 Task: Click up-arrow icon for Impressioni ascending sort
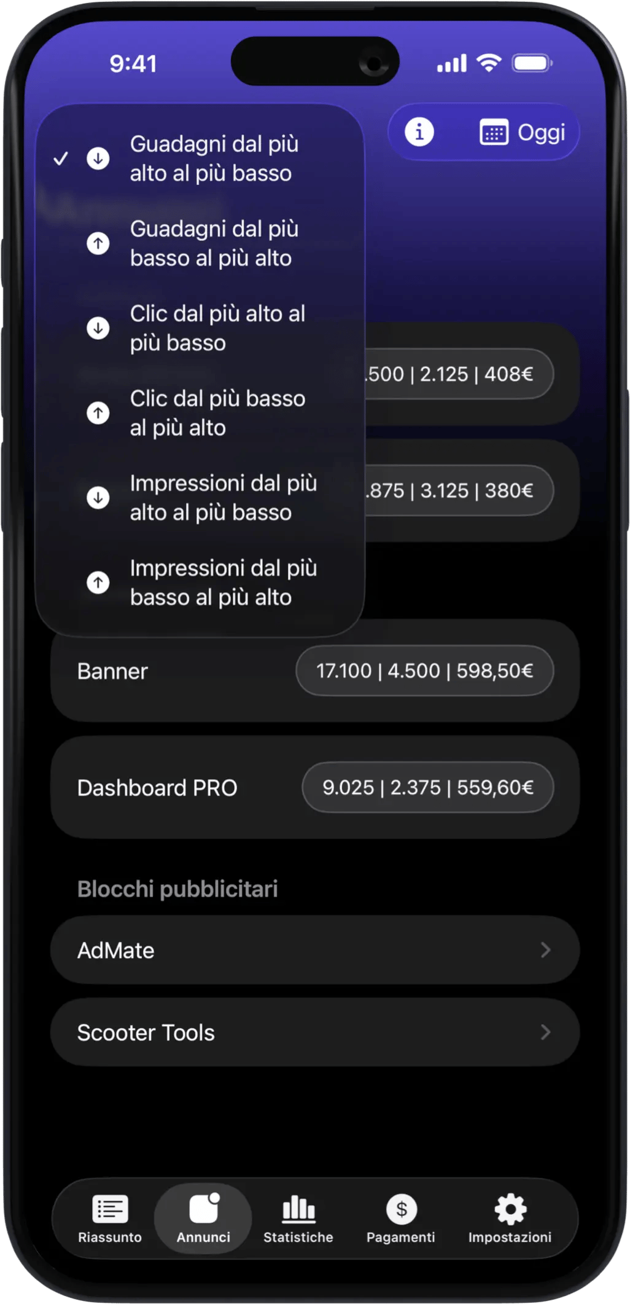(x=98, y=582)
